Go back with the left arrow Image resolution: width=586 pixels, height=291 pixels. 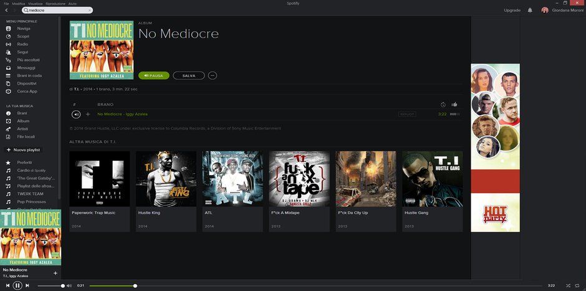pyautogui.click(x=6, y=10)
